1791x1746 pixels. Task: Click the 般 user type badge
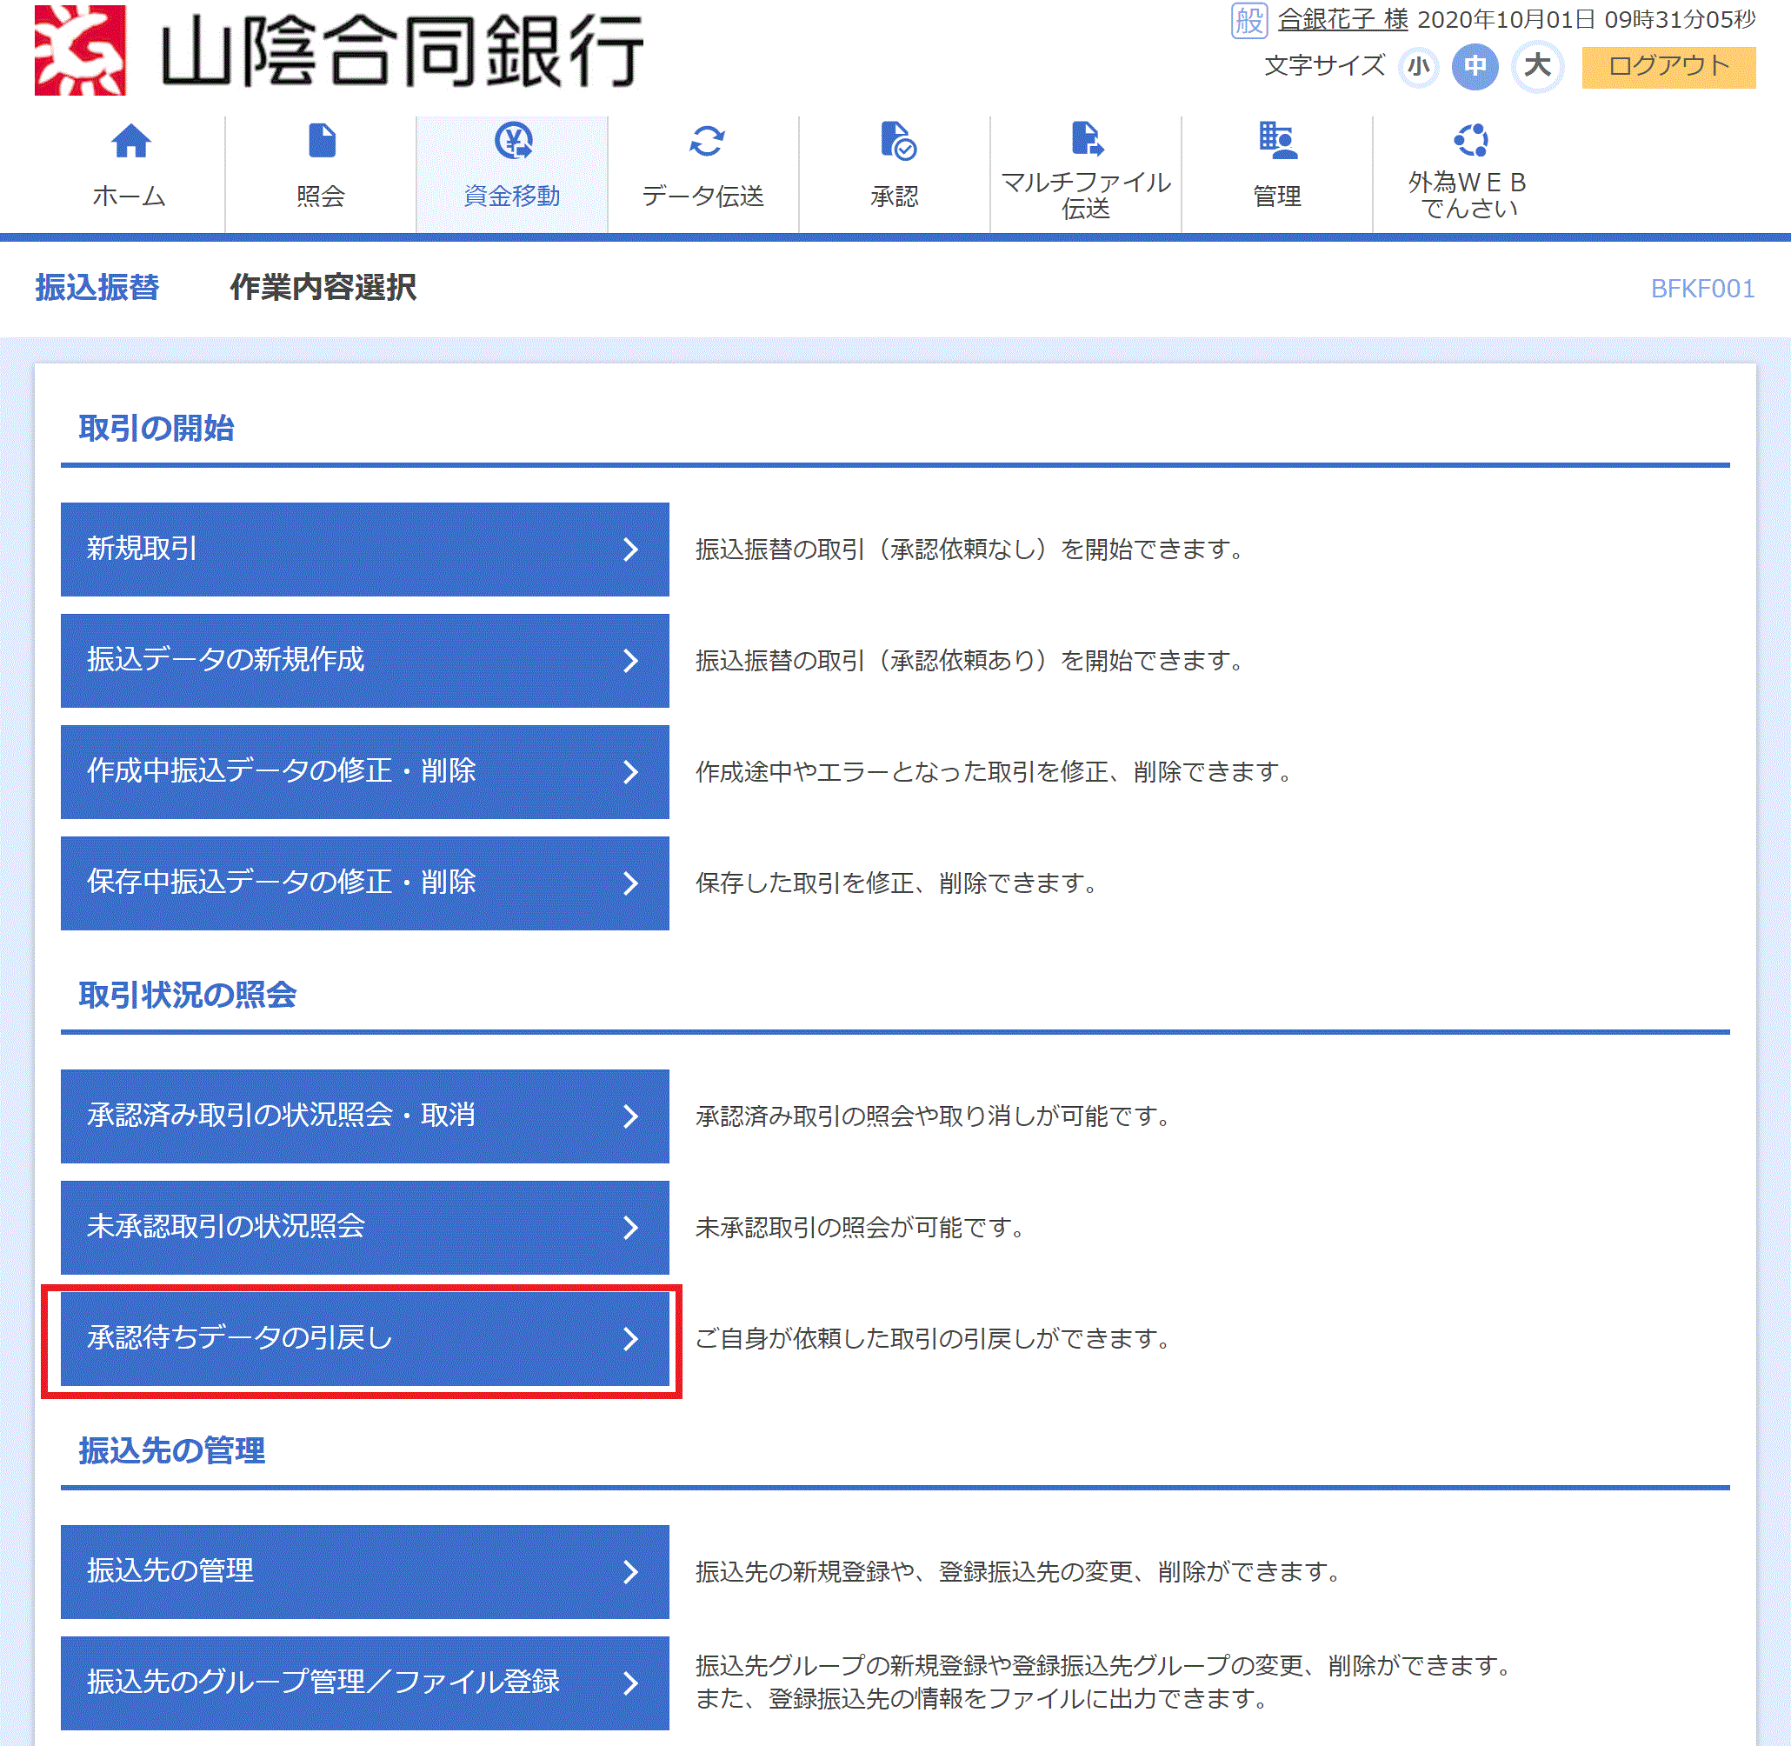point(1249,20)
